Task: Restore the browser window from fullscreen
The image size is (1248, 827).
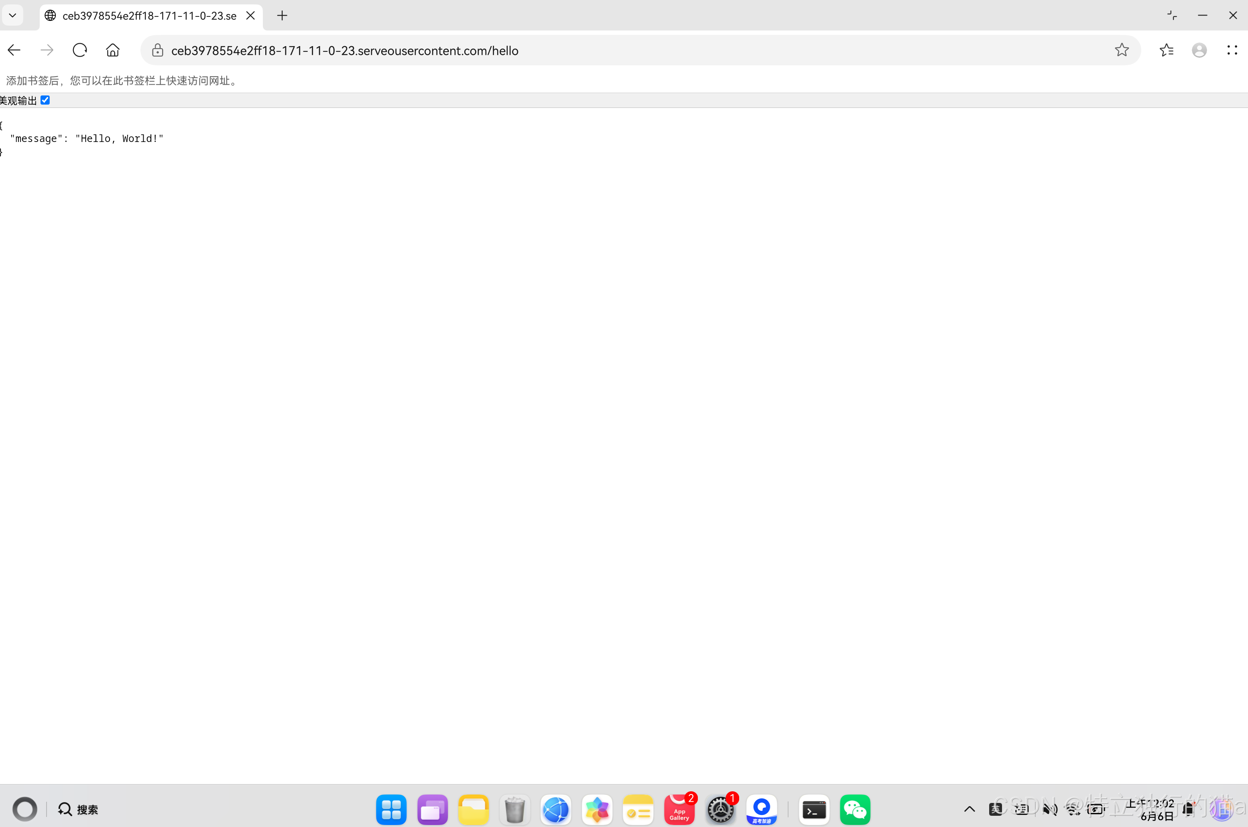Action: (1172, 15)
